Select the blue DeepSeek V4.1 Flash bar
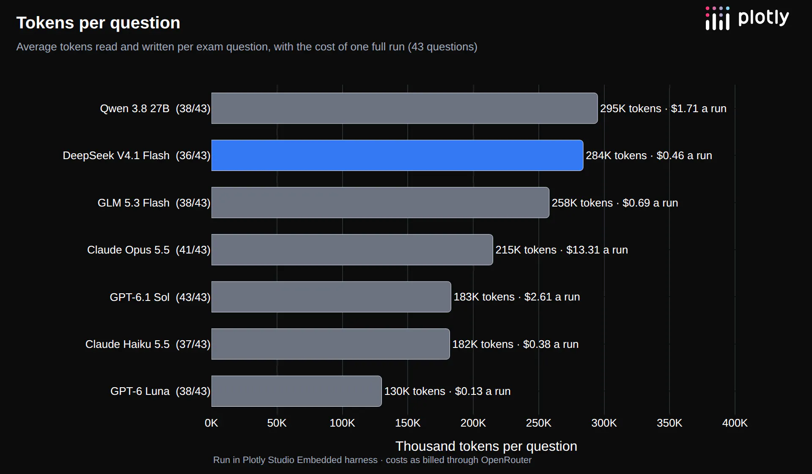 pos(397,155)
